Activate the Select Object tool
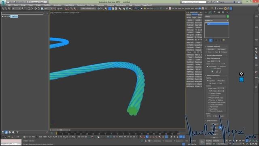259x146 pixels. point(23,9)
